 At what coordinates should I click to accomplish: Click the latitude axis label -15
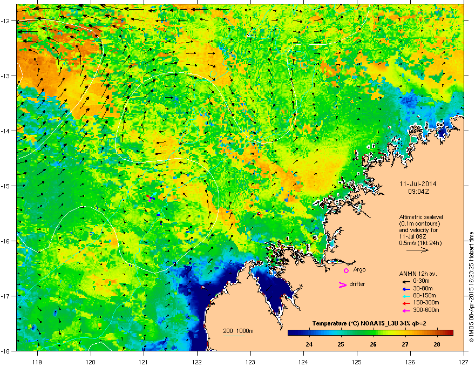coord(6,186)
